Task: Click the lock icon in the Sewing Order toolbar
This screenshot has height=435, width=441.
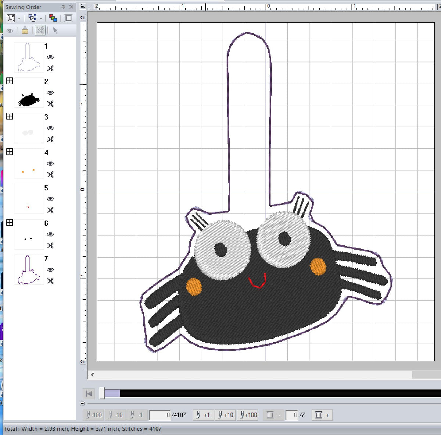Action: pos(25,31)
